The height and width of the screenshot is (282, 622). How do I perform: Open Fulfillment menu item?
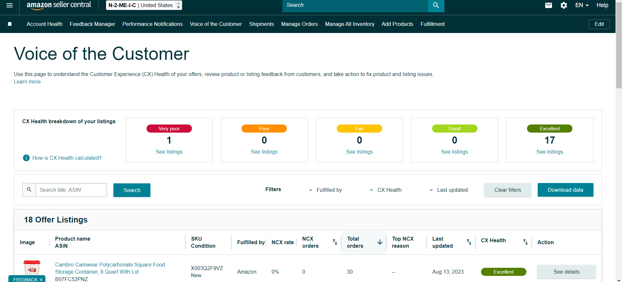pyautogui.click(x=432, y=24)
